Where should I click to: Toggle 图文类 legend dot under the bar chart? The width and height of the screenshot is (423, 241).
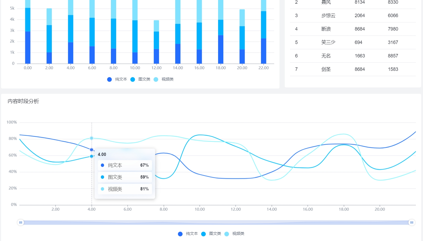133,79
